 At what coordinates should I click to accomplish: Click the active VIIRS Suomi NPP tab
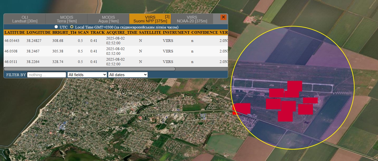[150, 19]
